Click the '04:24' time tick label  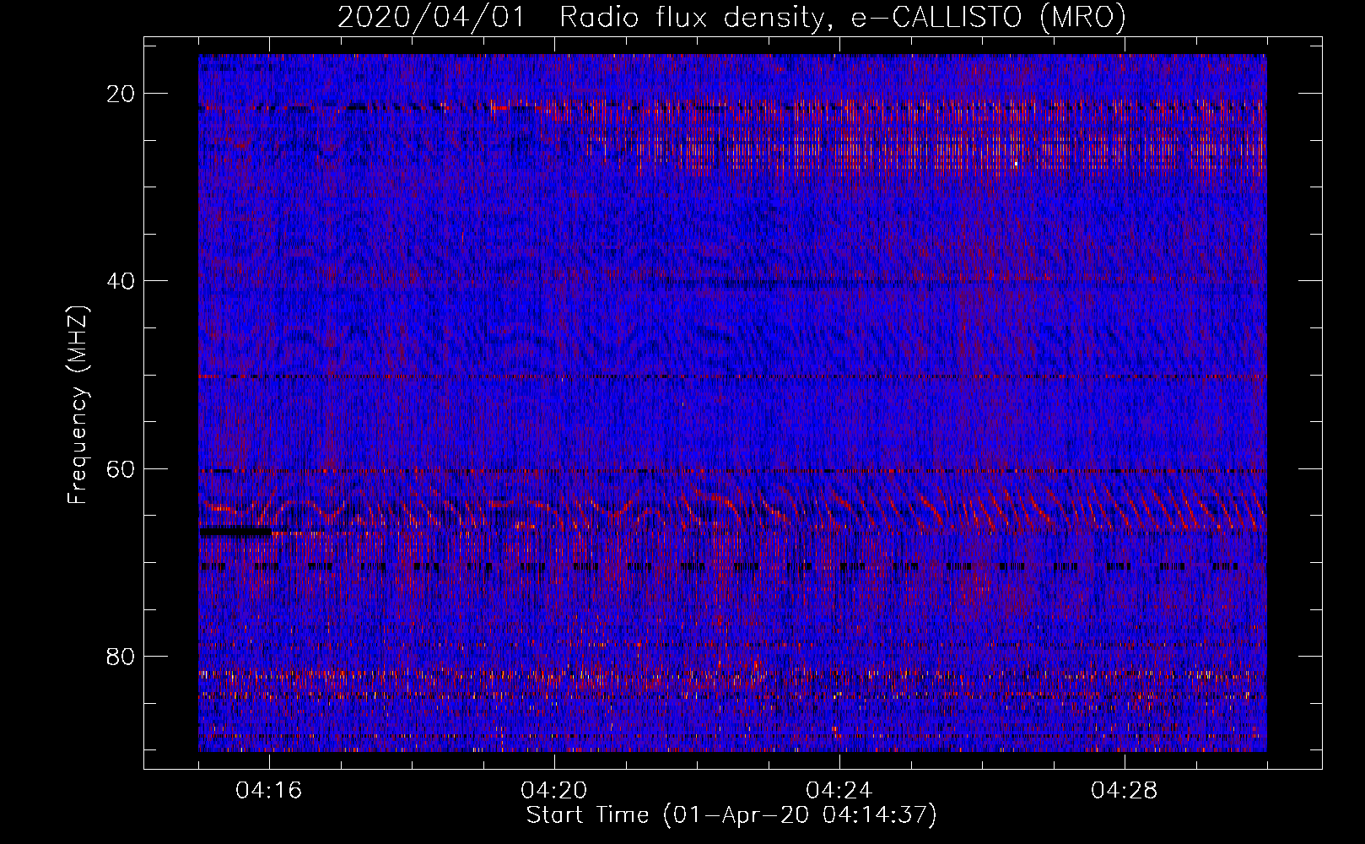click(x=839, y=791)
